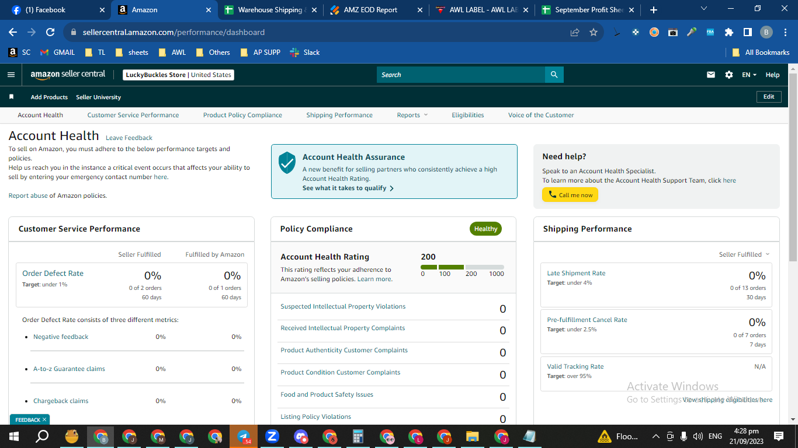The width and height of the screenshot is (798, 448).
Task: Open Telegram from the taskbar
Action: click(244, 436)
